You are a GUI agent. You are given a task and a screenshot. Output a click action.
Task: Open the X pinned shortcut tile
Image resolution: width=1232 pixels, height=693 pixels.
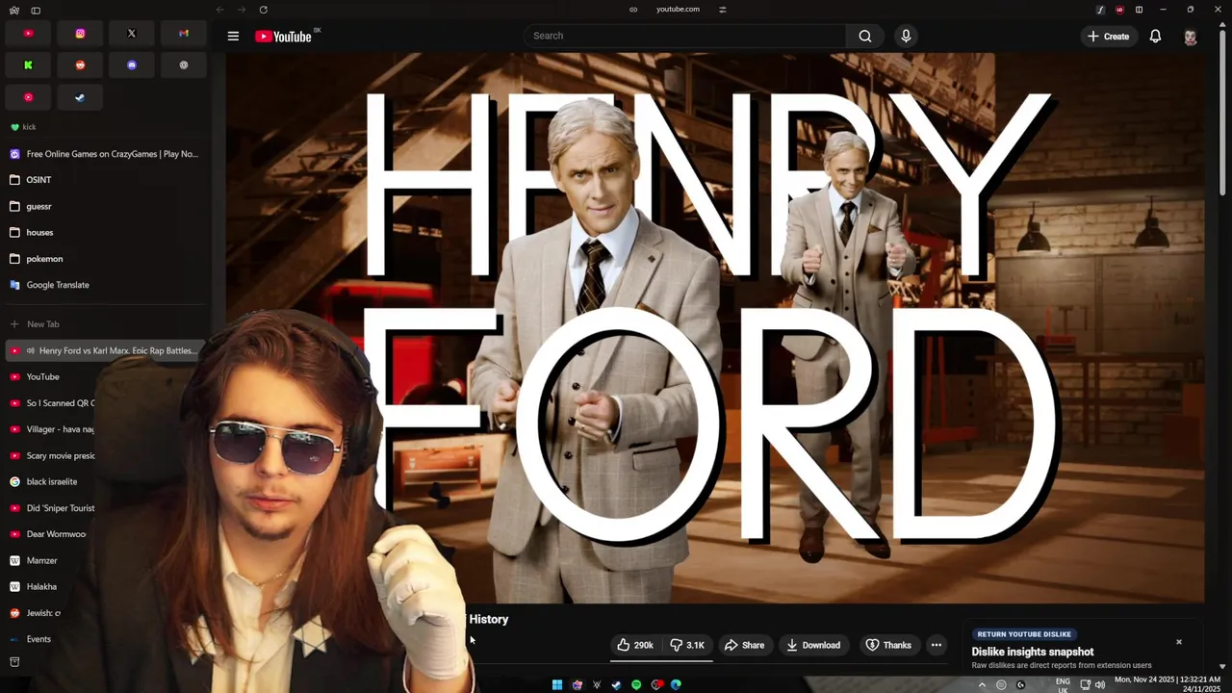(x=132, y=34)
